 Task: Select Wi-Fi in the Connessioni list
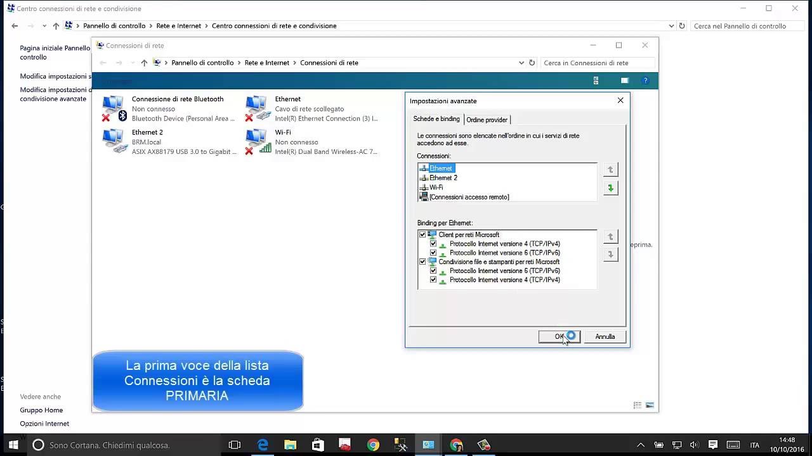click(x=436, y=187)
